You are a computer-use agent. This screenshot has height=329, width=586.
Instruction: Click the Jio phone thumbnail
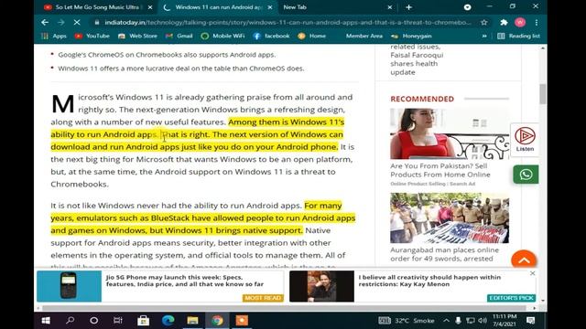tap(69, 286)
